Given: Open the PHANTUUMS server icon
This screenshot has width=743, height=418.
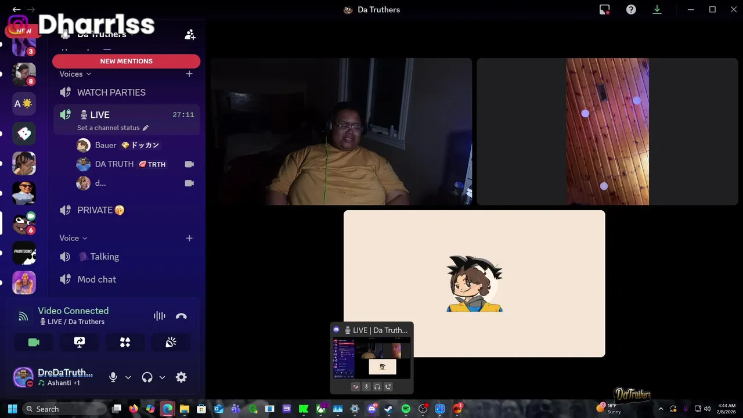Looking at the screenshot, I should tap(24, 253).
